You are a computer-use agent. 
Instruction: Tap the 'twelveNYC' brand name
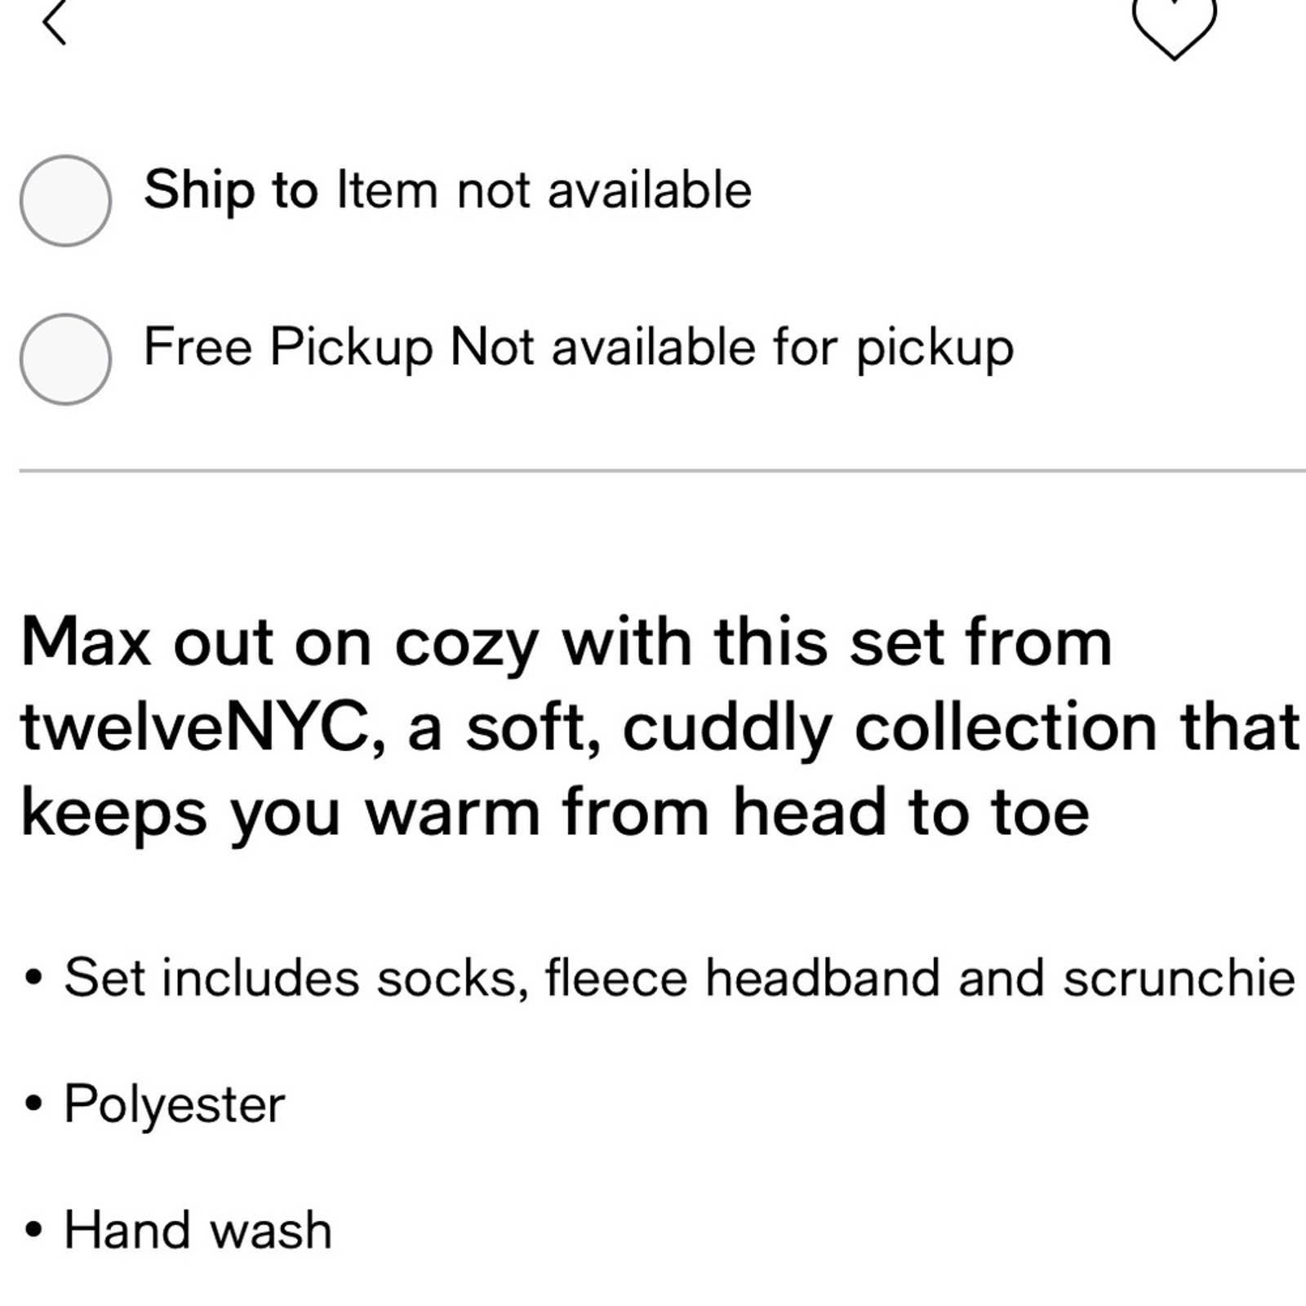[x=195, y=727]
